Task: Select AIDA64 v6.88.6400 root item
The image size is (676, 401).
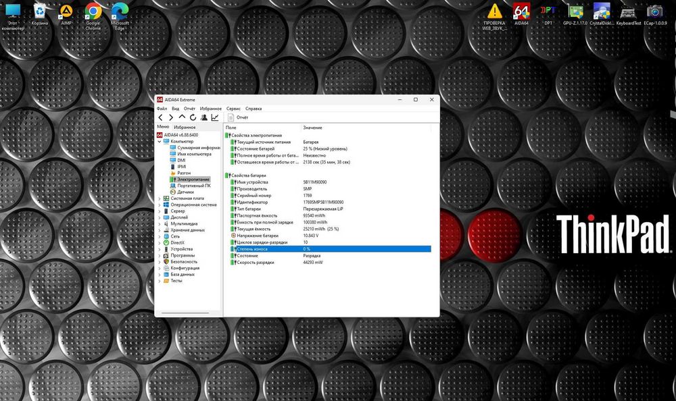Action: click(177, 135)
